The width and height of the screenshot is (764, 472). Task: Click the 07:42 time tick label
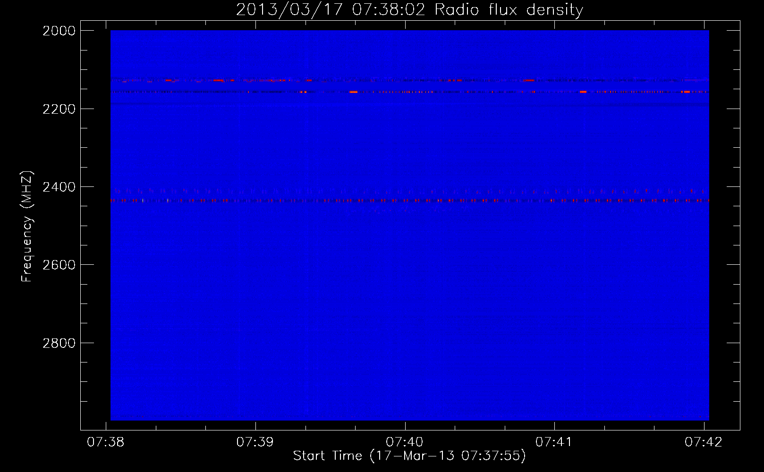[704, 442]
